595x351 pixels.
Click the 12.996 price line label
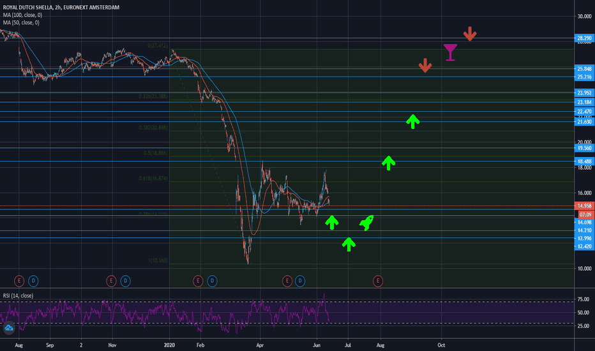584,238
